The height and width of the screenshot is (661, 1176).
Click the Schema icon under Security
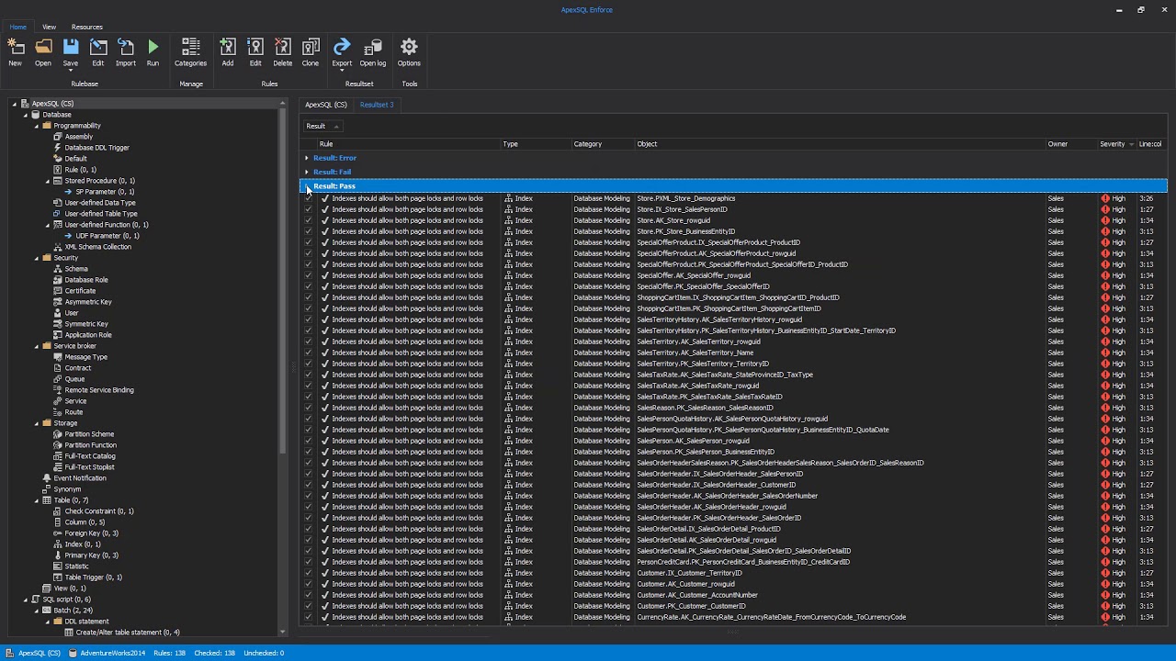[58, 269]
